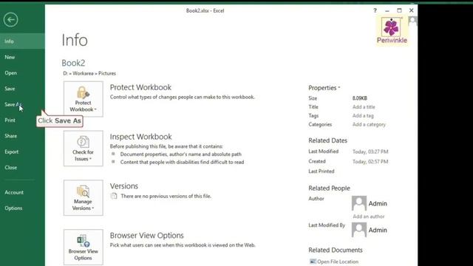Click Last Modified time Today, 03:27 PM
This screenshot has height=266, width=473.
[x=370, y=151]
